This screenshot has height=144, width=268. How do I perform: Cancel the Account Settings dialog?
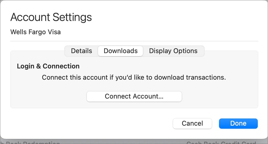point(192,124)
